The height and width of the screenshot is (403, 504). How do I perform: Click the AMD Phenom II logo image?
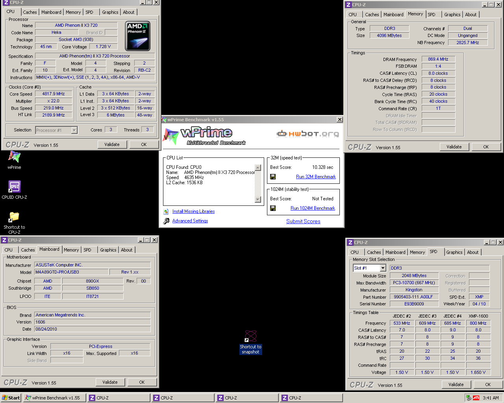[x=138, y=36]
